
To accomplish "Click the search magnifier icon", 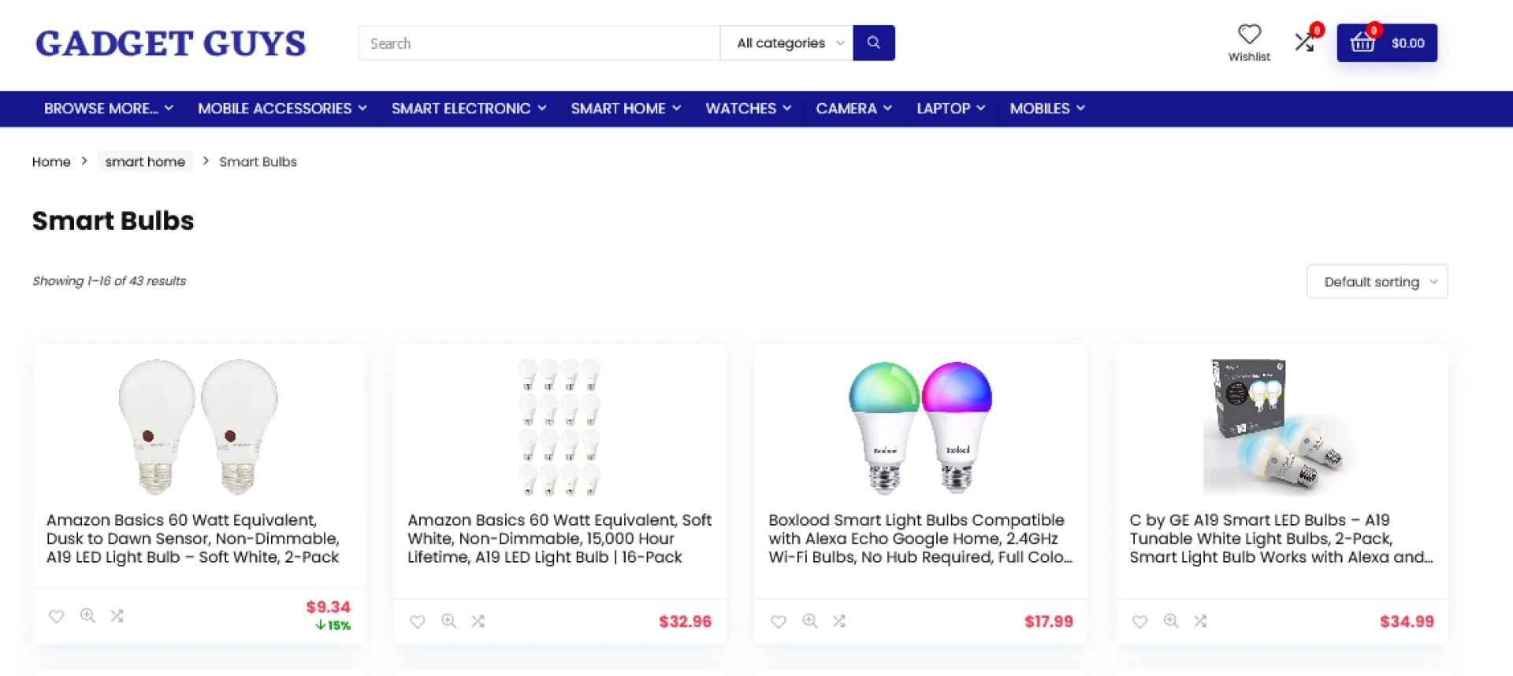I will [873, 42].
